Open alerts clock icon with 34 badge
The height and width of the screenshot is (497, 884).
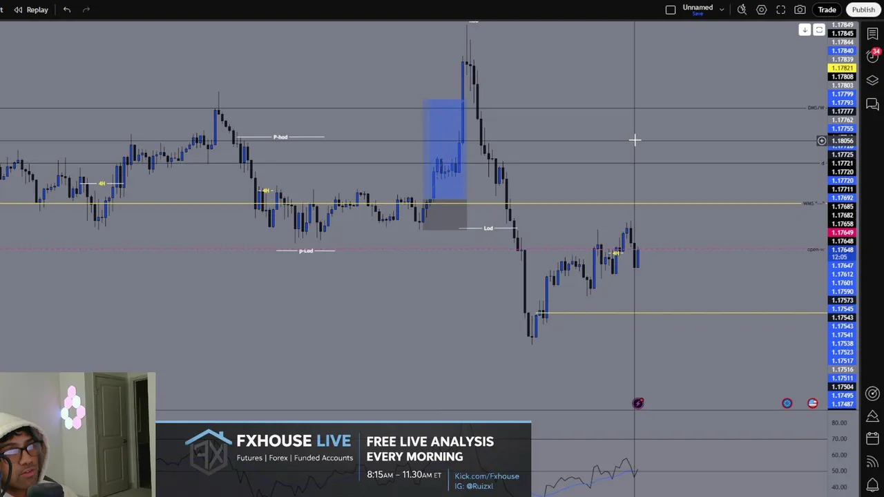tap(872, 56)
